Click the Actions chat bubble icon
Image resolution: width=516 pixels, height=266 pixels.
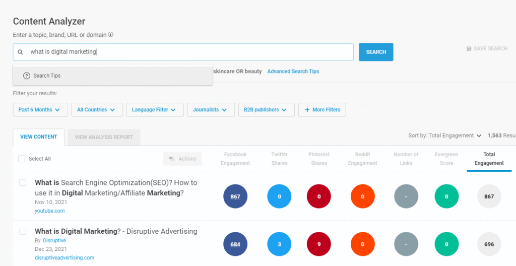172,159
